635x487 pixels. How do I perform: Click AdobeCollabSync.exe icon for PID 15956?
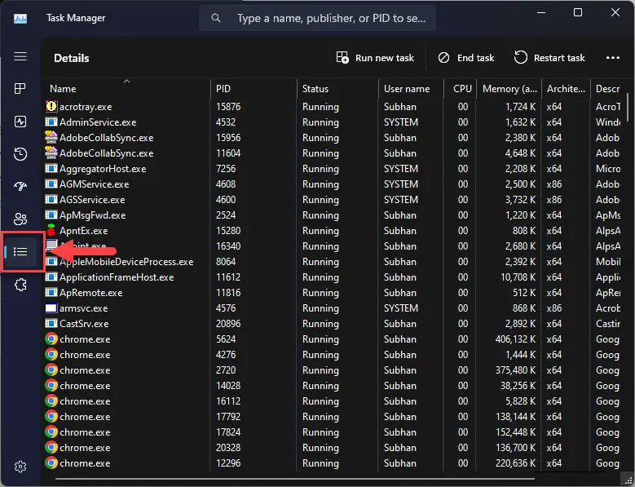coord(51,137)
